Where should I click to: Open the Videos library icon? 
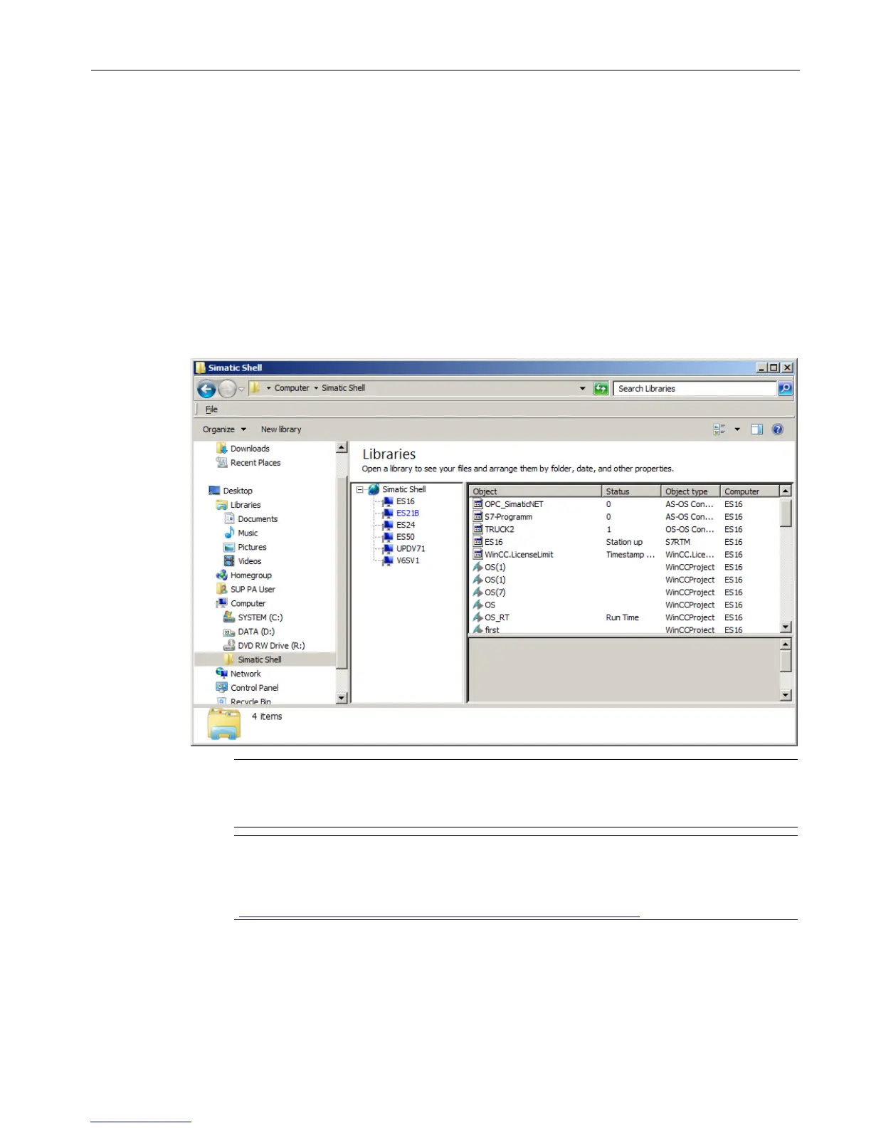tap(229, 561)
